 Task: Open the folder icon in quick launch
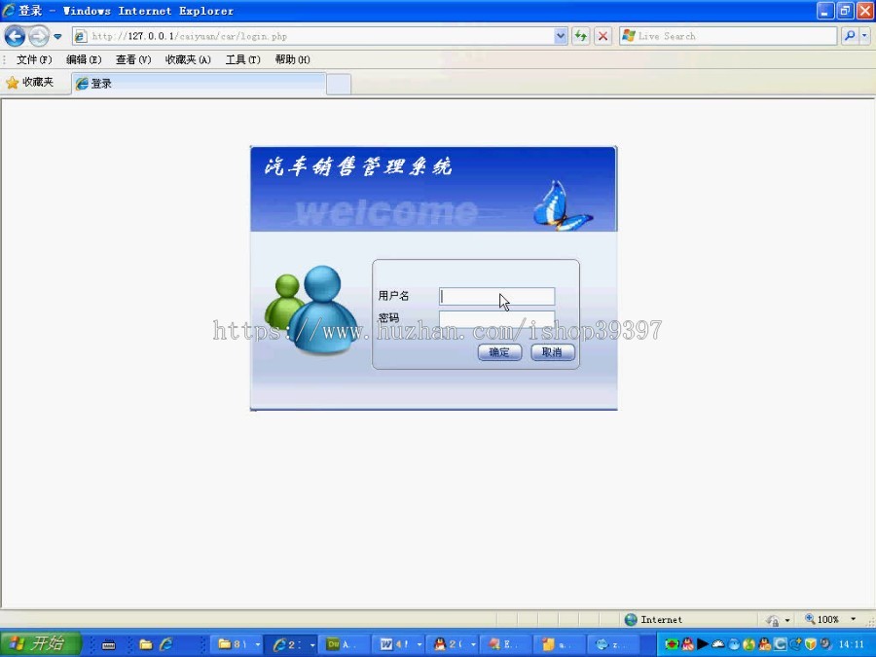(146, 644)
